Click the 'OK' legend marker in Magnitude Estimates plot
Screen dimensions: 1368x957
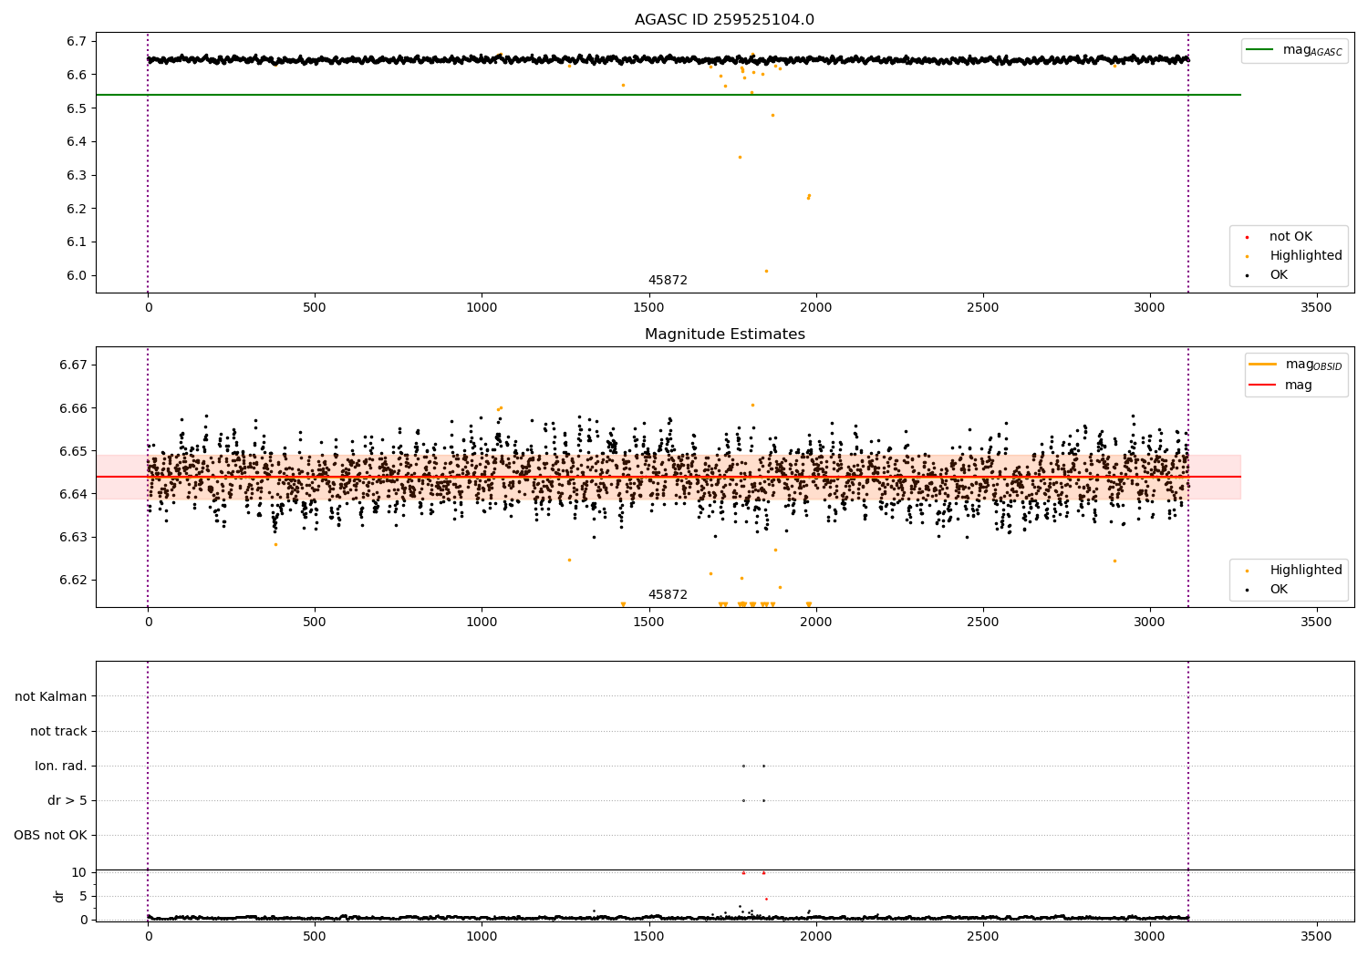[1247, 590]
